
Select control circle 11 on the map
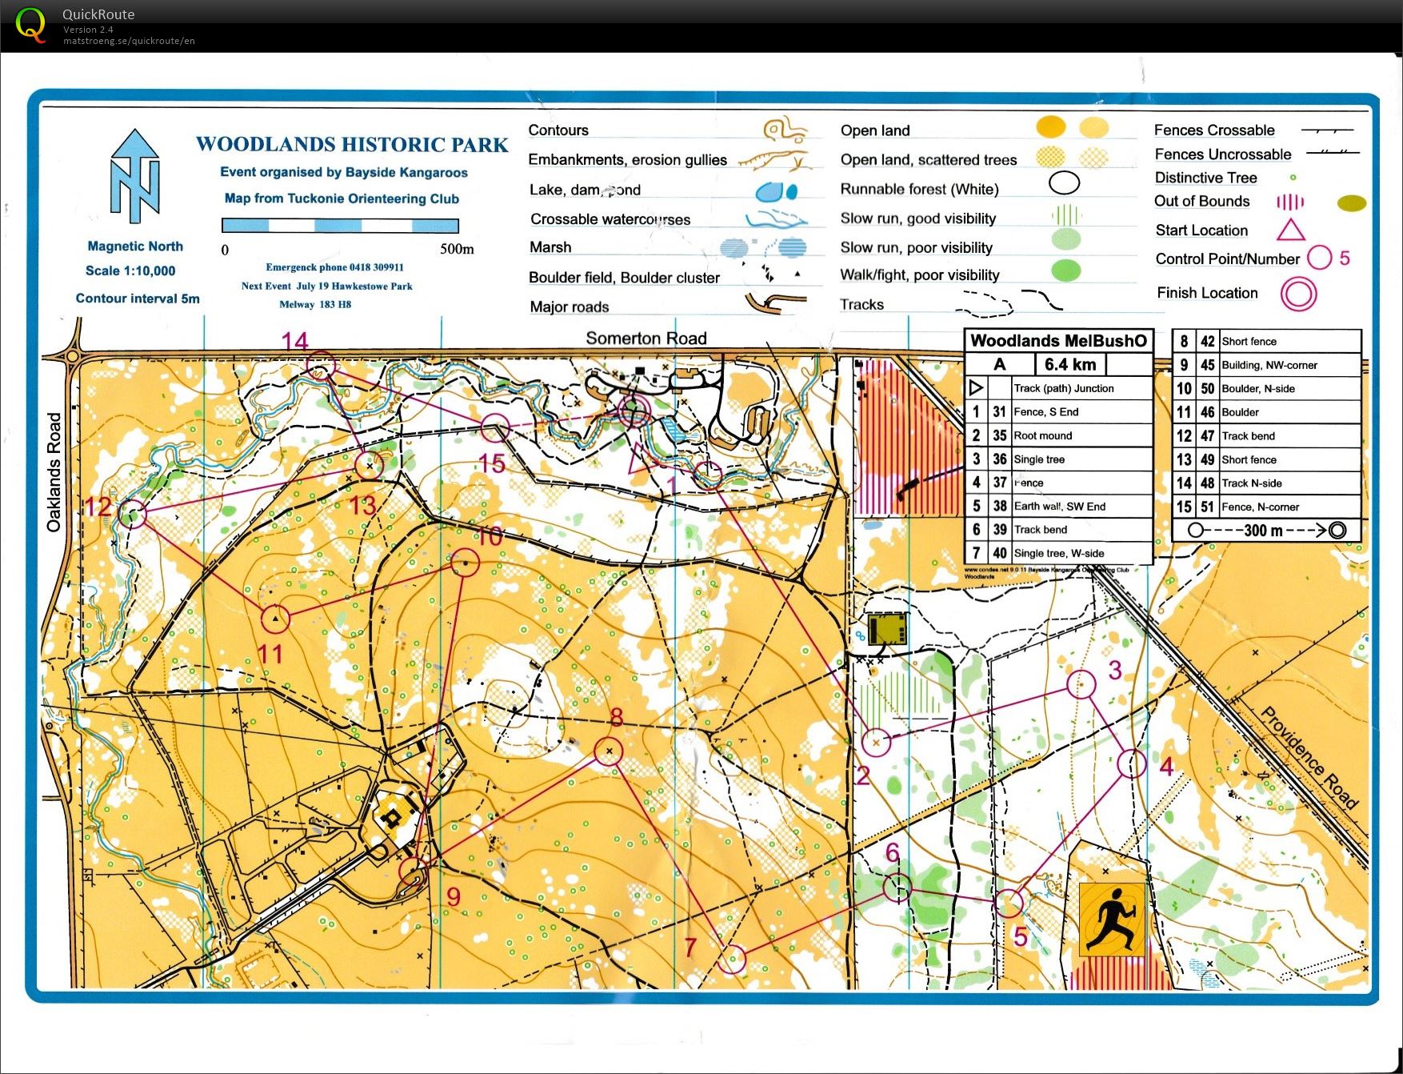pos(275,619)
